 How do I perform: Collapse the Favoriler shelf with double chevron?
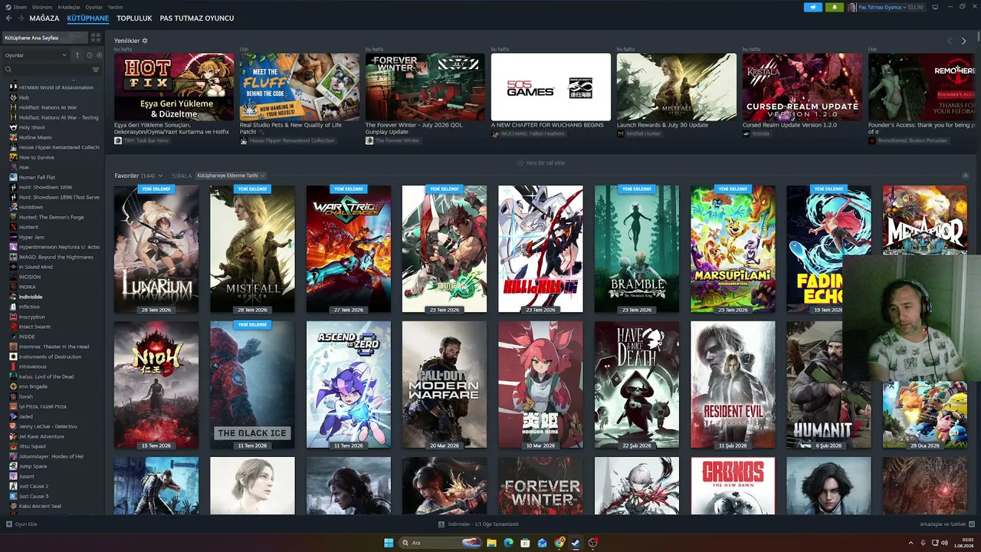(966, 176)
